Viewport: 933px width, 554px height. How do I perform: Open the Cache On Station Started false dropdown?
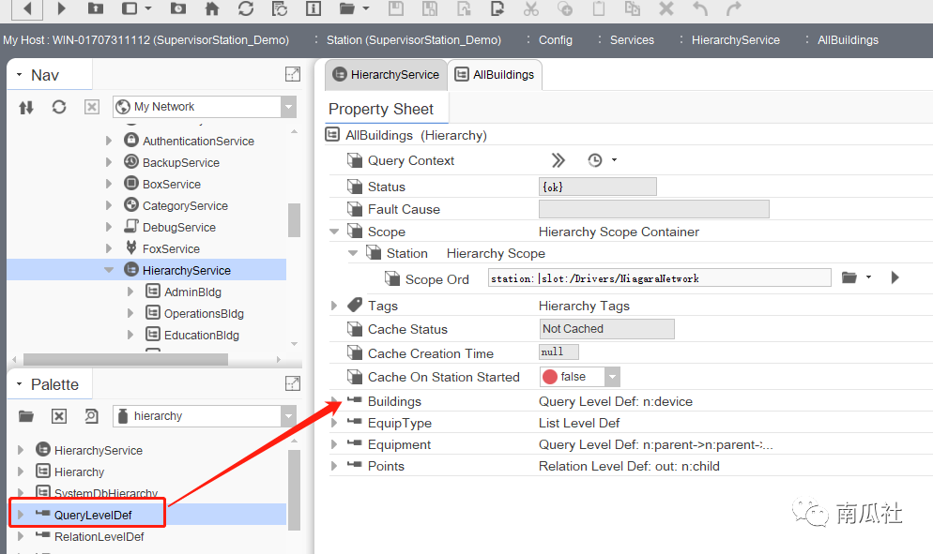tap(612, 377)
